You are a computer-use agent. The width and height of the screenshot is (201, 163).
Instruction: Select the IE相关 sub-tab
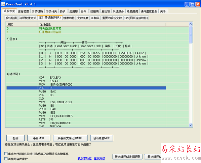95,18
